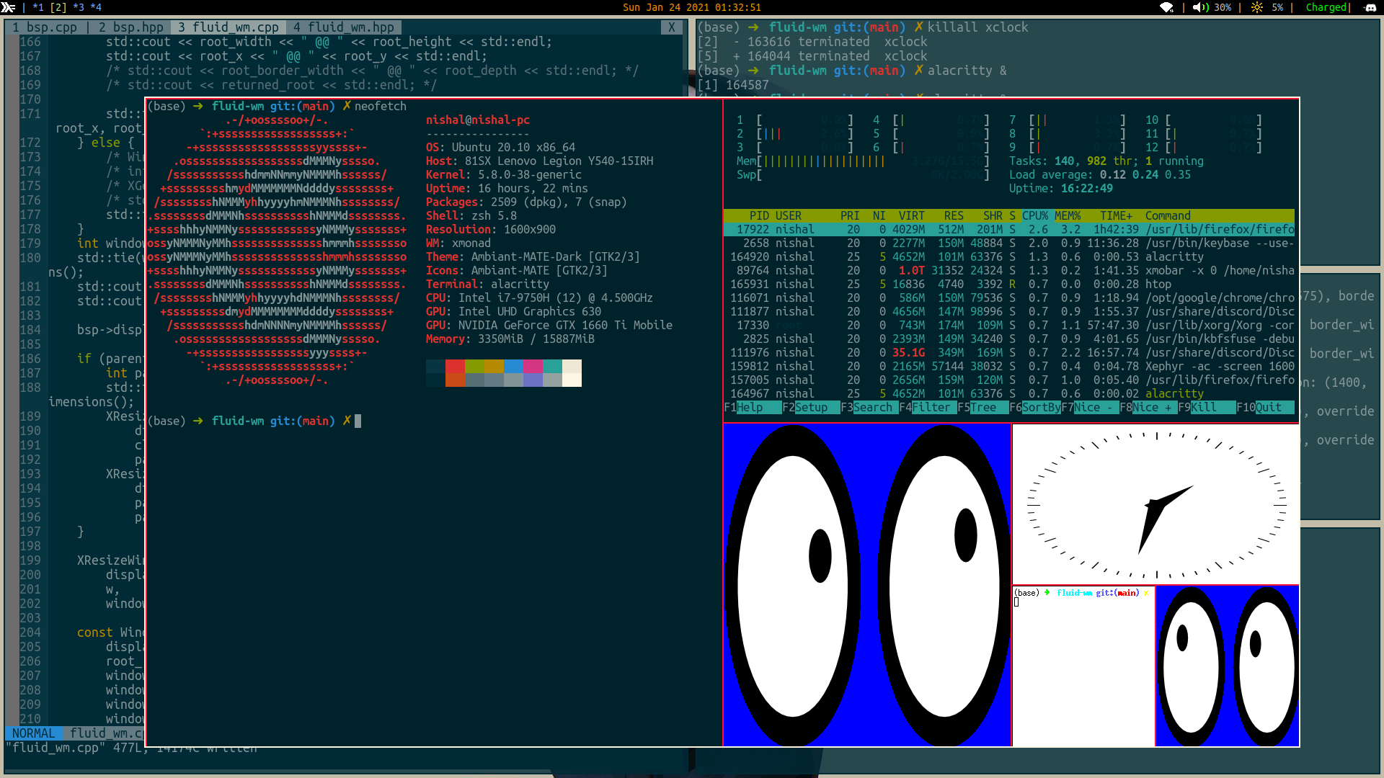Click F5 Tree view in htop
The image size is (1384, 778).
click(x=982, y=407)
